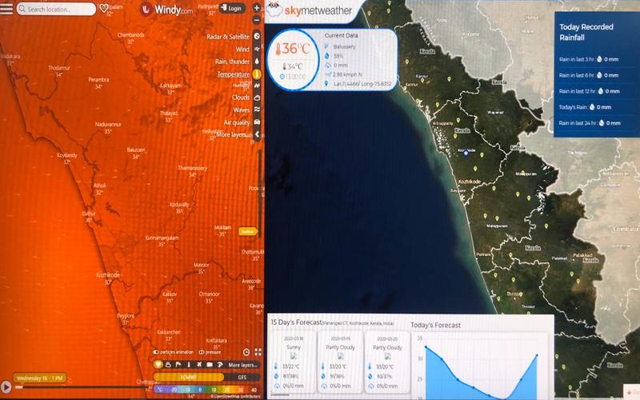Click the horizontal scrollbar under the forecast cards
Viewport: 640px width, 400px height.
pyautogui.click(x=282, y=394)
